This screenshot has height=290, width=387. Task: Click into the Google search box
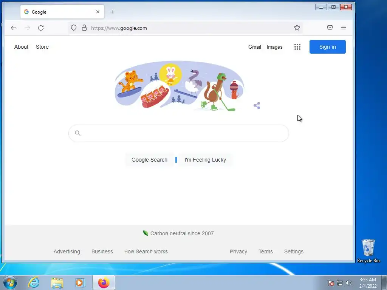coord(179,133)
